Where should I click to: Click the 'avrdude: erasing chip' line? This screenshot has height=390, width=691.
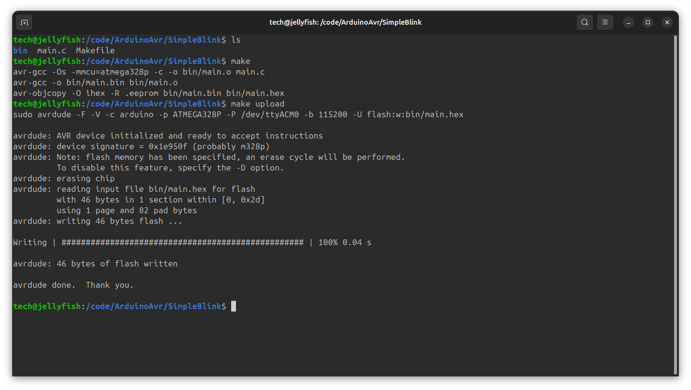click(64, 178)
